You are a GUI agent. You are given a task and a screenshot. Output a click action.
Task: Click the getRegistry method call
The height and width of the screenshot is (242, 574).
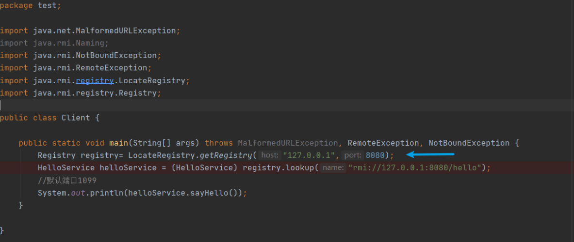[x=226, y=155]
